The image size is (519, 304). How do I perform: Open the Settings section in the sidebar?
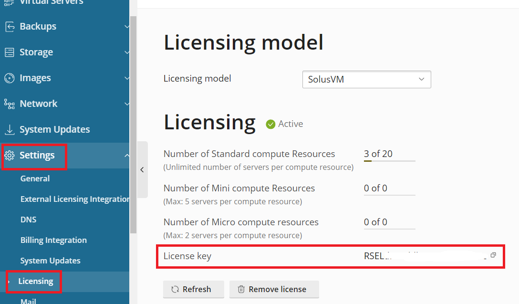[x=37, y=155]
